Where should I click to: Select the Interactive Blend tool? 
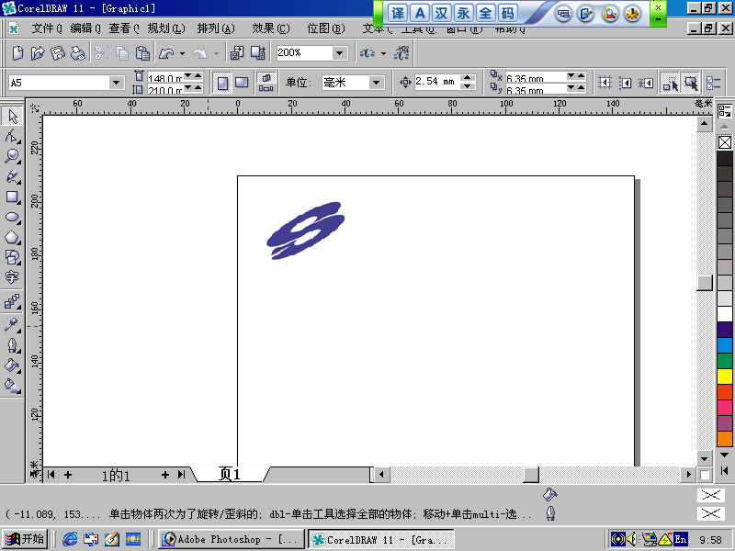pos(12,302)
